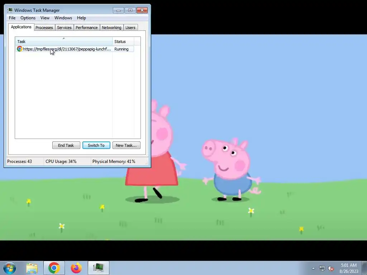The image size is (367, 275).
Task: Switch to Google Chrome on the taskbar
Action: pyautogui.click(x=54, y=268)
